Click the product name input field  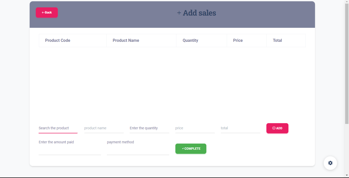click(x=104, y=128)
